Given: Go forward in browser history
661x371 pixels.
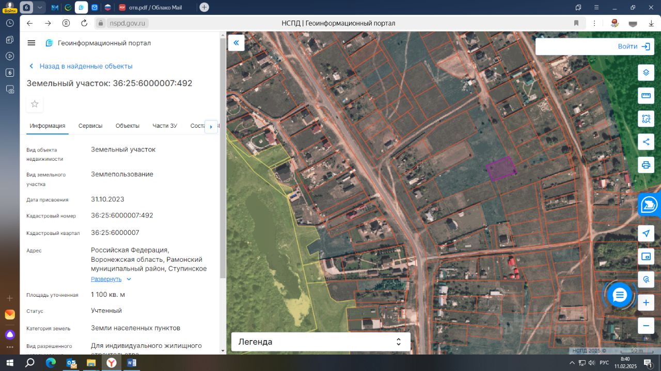Looking at the screenshot, I should [x=48, y=23].
